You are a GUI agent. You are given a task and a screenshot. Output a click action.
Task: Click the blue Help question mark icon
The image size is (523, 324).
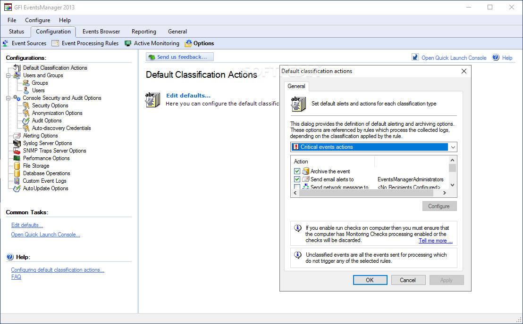point(496,57)
